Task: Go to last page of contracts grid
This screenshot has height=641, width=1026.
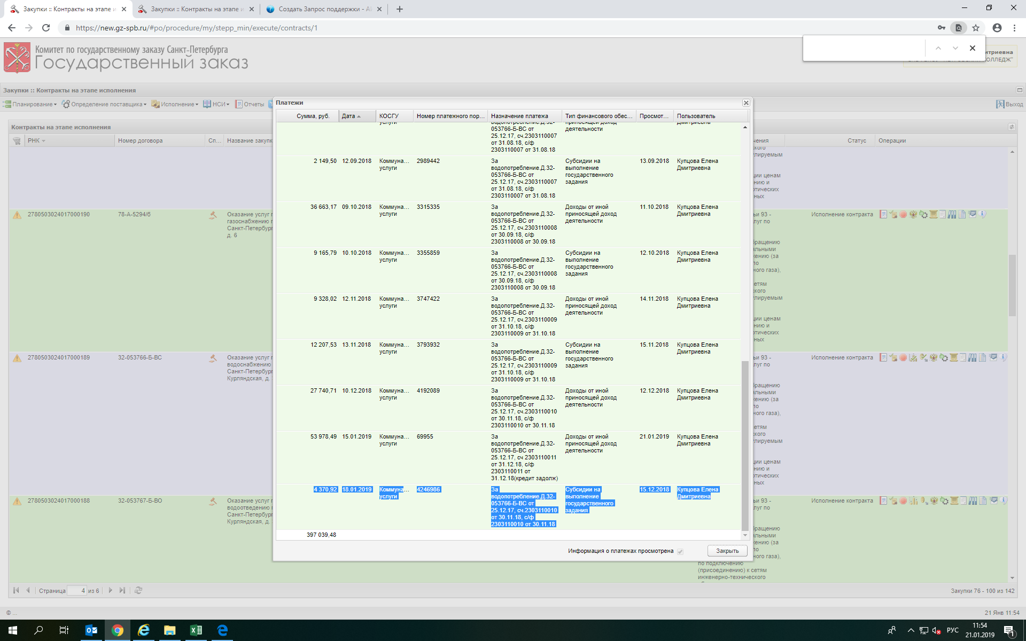Action: (122, 590)
